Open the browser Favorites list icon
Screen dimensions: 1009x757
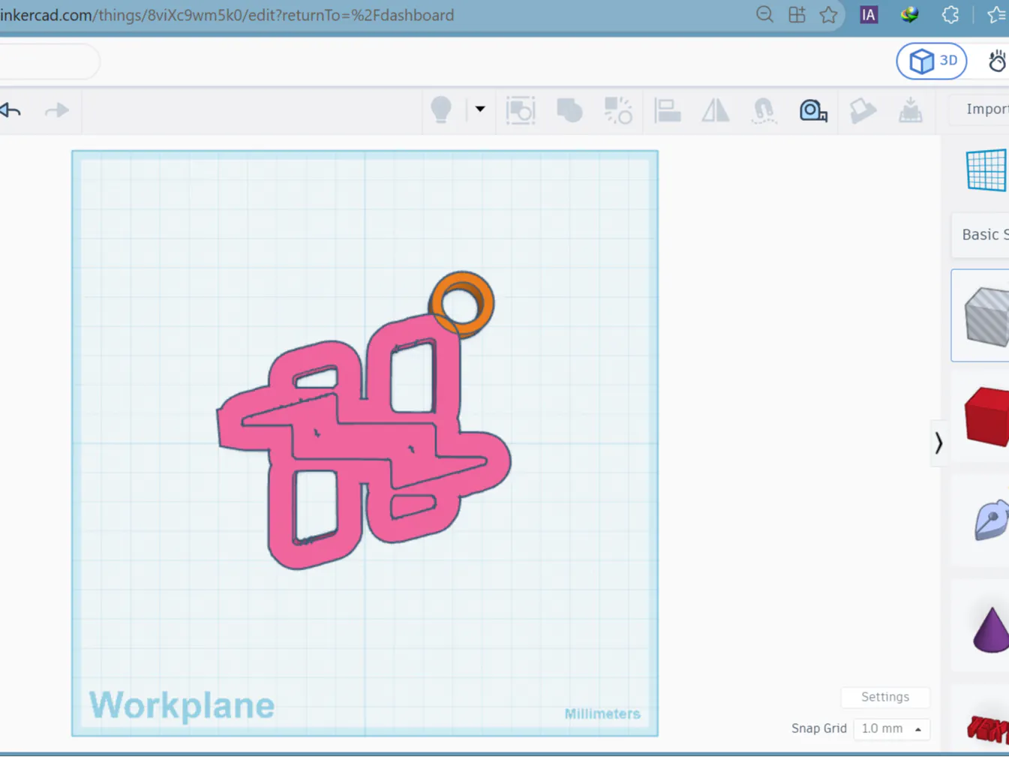click(997, 14)
